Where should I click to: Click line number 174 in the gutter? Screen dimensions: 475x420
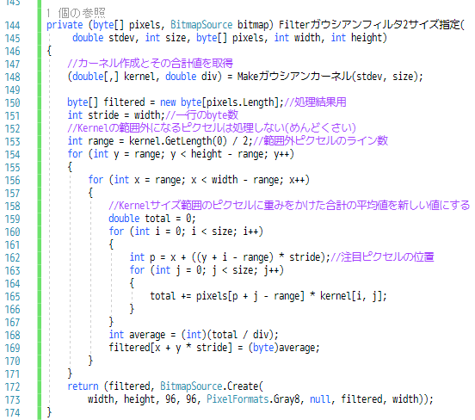pos(12,413)
